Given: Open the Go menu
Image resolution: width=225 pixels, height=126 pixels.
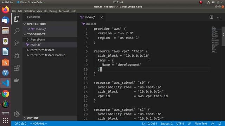Looking at the screenshot, I should tap(46, 11).
